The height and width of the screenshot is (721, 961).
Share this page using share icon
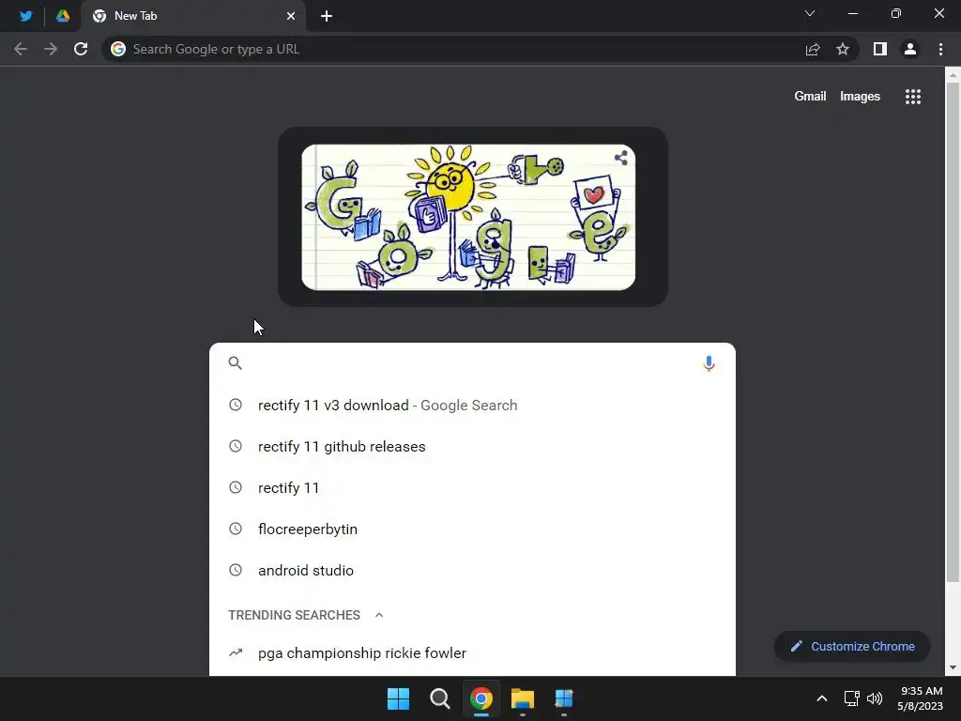[813, 49]
